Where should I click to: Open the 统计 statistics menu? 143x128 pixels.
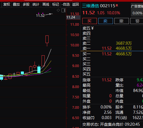[x=36, y=4]
